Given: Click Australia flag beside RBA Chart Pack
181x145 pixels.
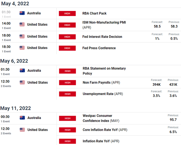Looking at the screenshot, I should (x=22, y=13).
